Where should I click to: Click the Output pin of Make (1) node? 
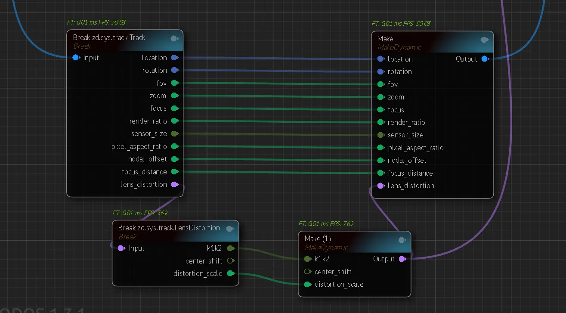(x=402, y=259)
